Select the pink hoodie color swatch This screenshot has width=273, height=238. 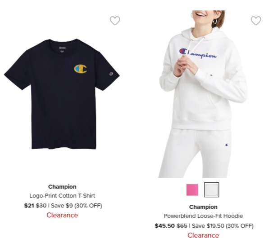coord(192,190)
